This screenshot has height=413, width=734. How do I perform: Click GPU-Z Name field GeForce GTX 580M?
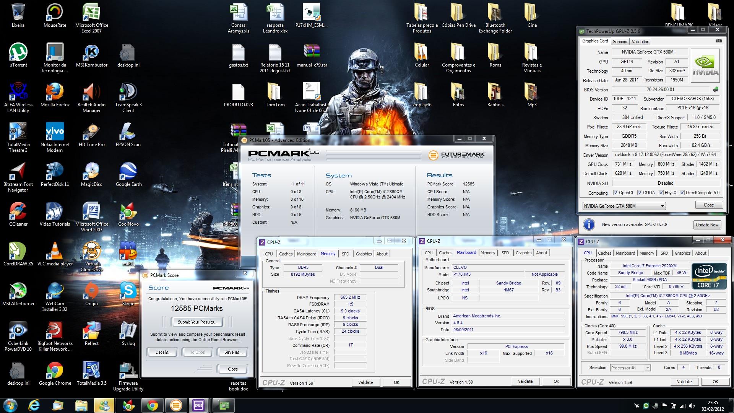tap(649, 52)
